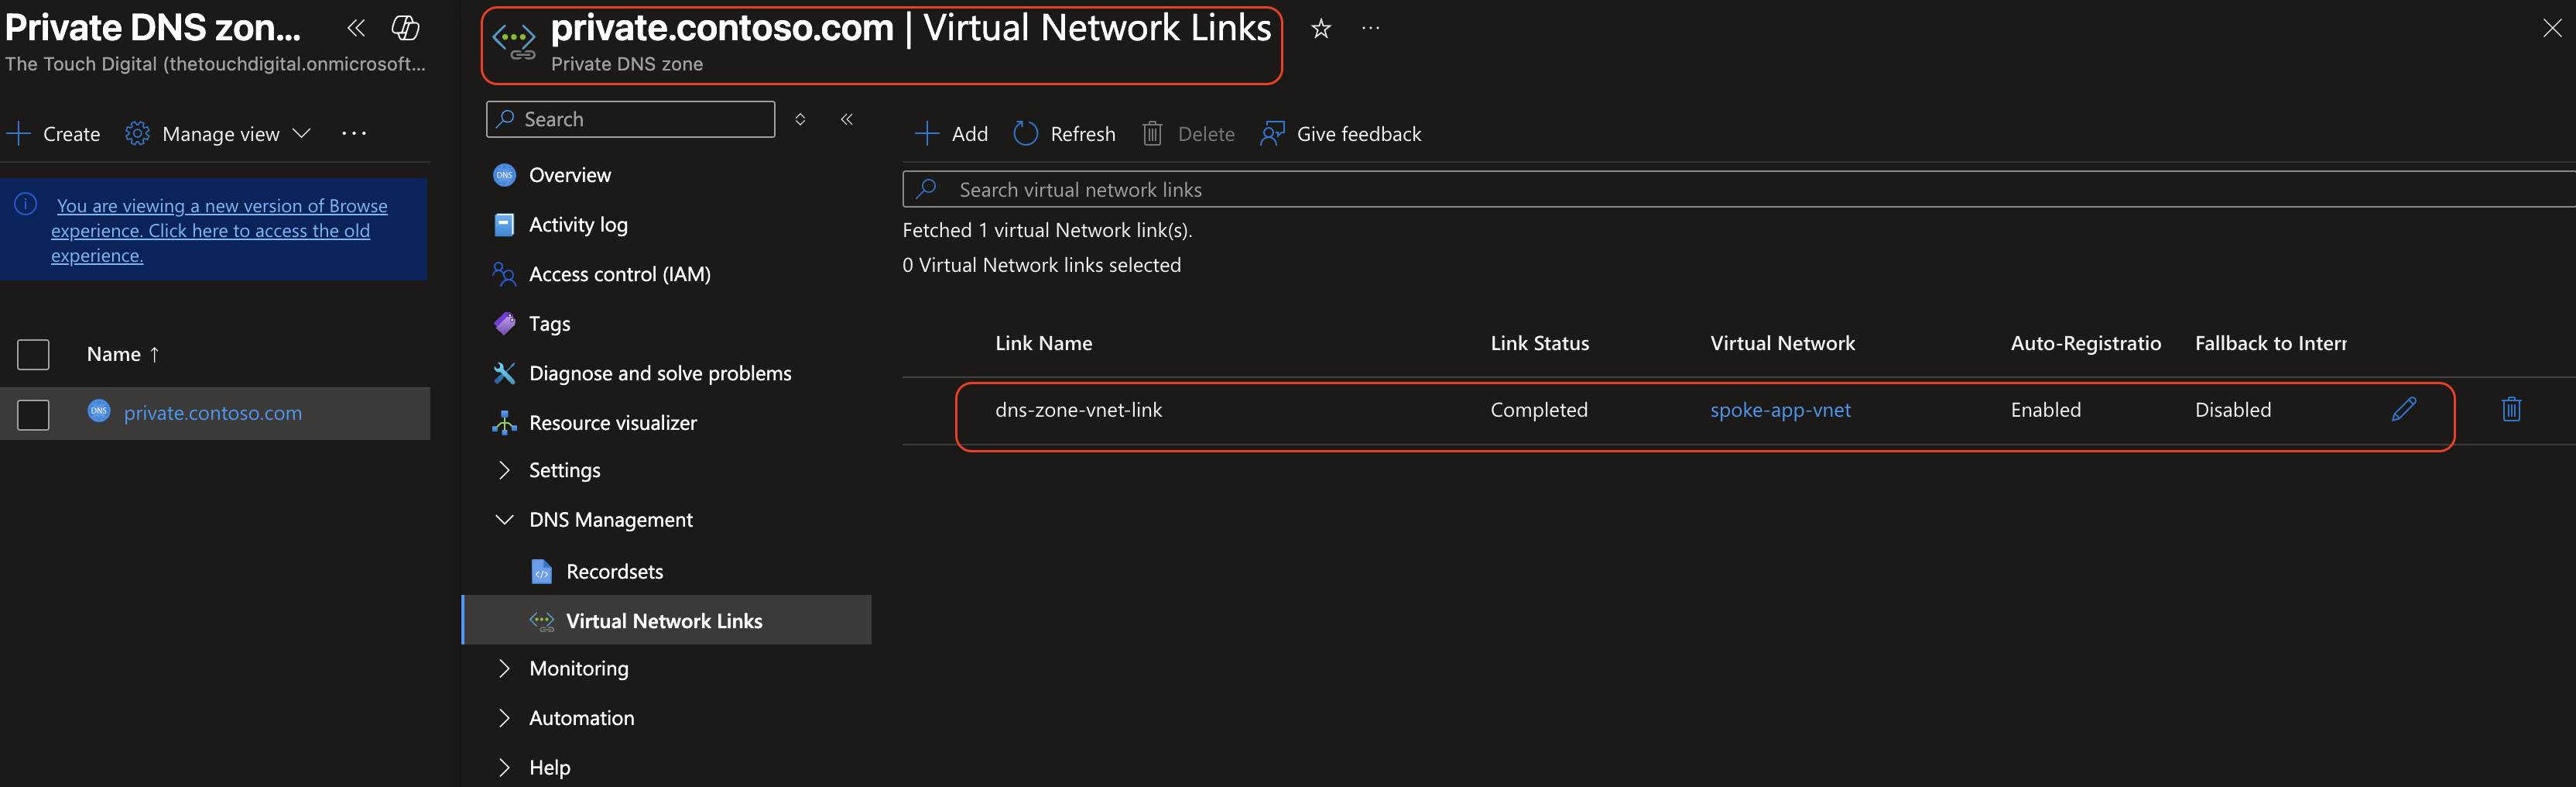The height and width of the screenshot is (787, 2576).
Task: Delete the dns-zone-vnet-link row
Action: pos(2512,408)
